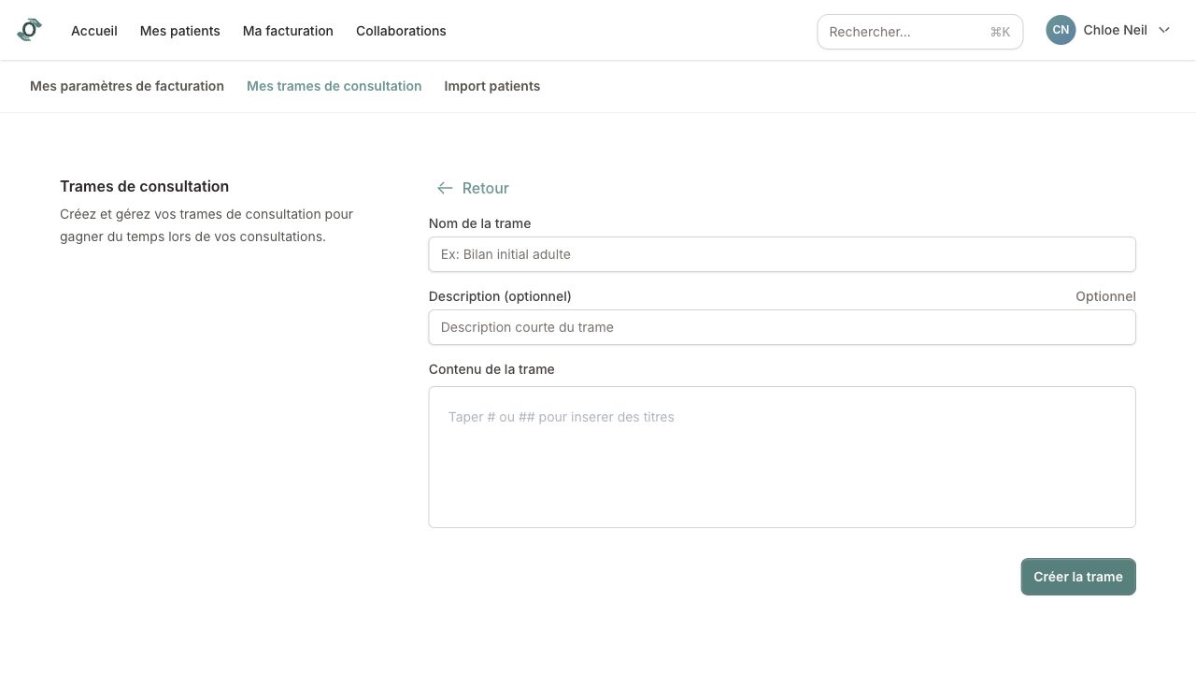Click Créer la trame button
The width and height of the screenshot is (1196, 673).
(1078, 577)
